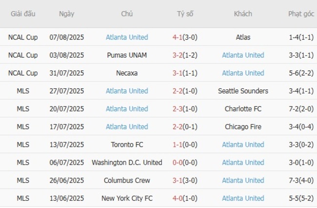Click the "Tỷ số" column header
Viewport: 317px width, 208px height.
(185, 14)
